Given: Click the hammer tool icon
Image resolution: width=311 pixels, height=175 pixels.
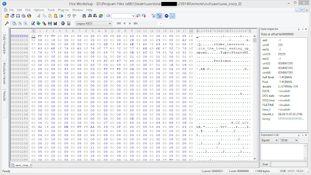Looking at the screenshot, I should click(x=7, y=23).
